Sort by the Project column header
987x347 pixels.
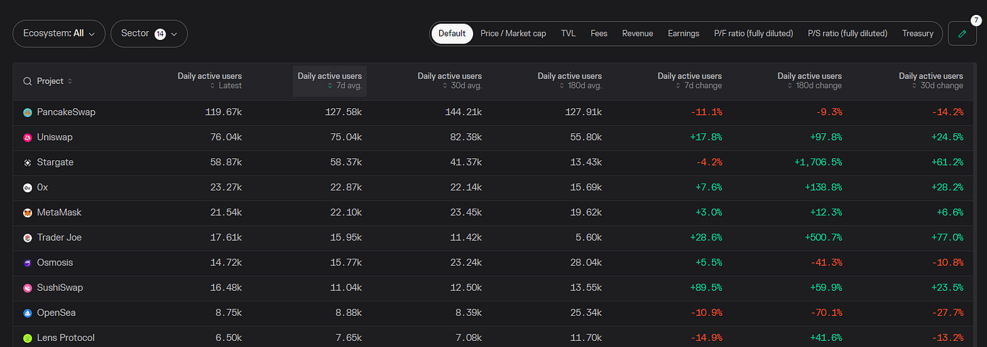pos(54,81)
